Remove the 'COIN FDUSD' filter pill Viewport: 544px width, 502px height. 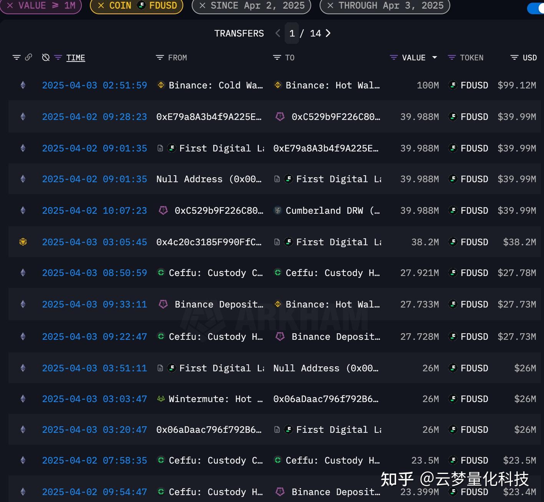[x=101, y=6]
